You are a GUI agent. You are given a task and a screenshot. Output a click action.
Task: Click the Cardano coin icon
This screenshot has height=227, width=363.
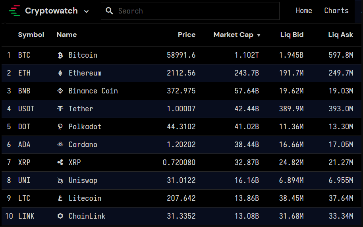coord(60,145)
